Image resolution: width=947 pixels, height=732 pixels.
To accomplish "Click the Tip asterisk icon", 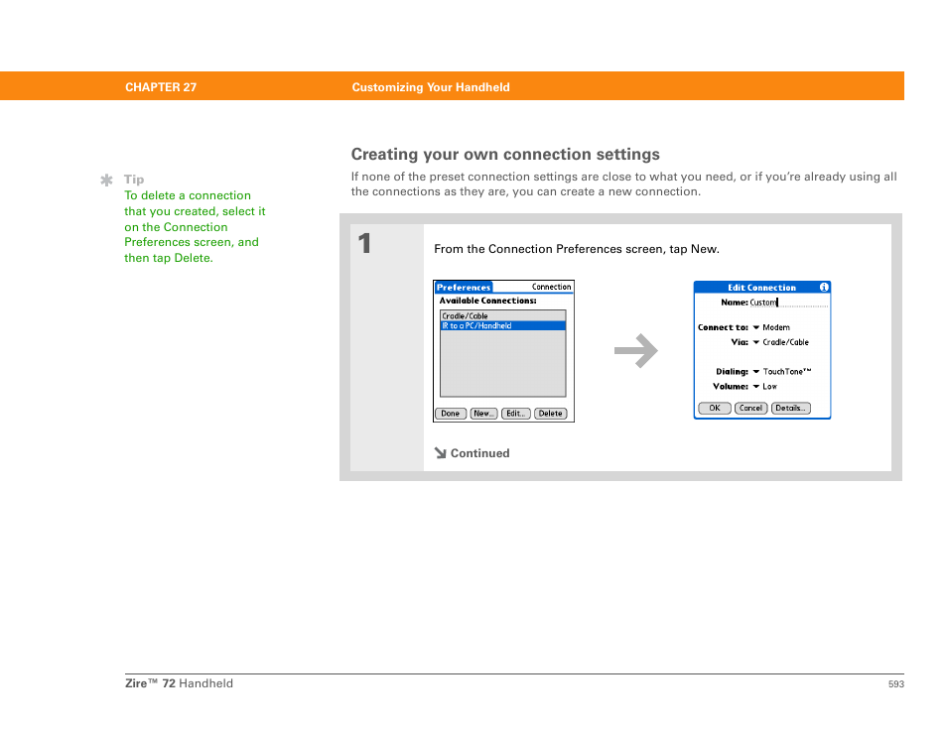I will click(x=106, y=180).
